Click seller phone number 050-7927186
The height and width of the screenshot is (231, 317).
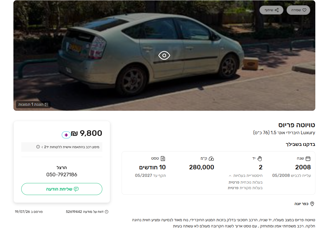(62, 175)
